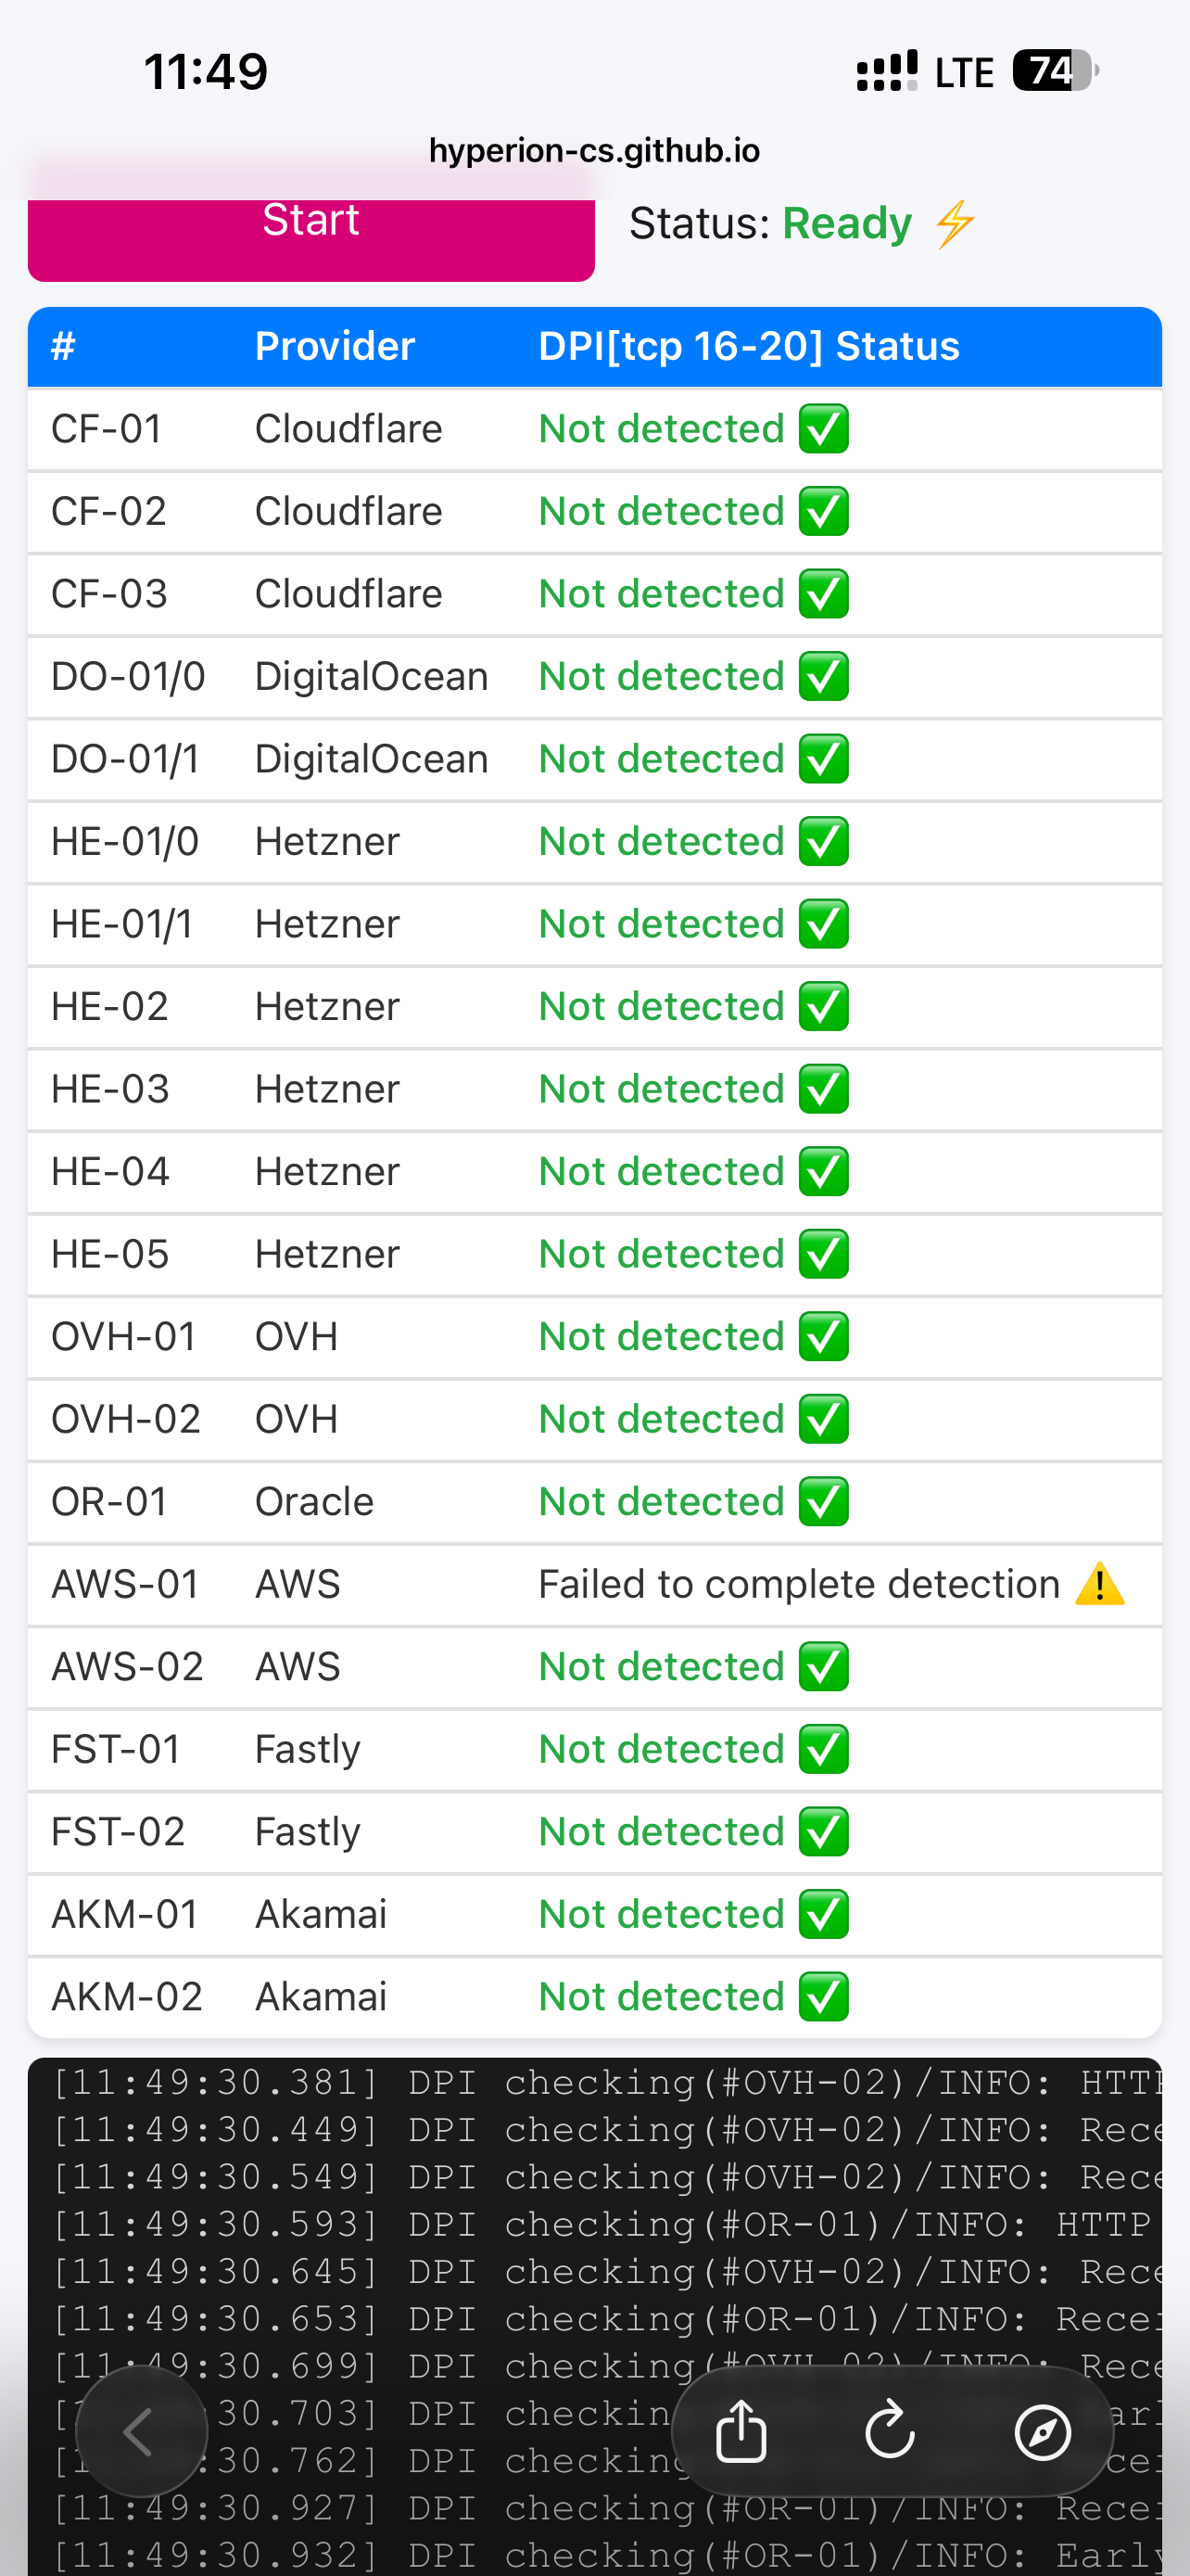This screenshot has width=1190, height=2576.
Task: Tap the first log line for OVH-02
Action: point(605,2083)
